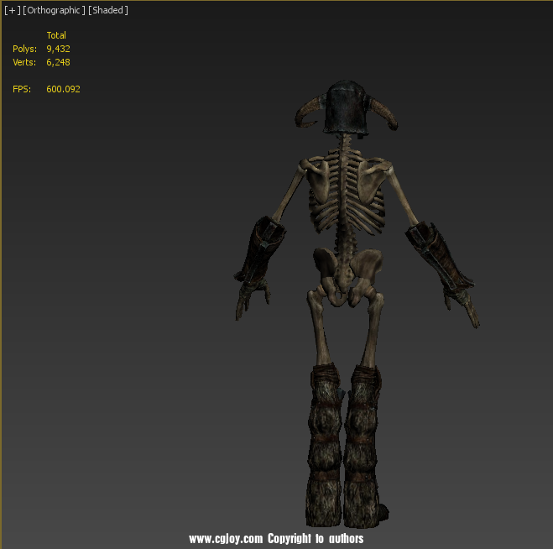Viewport: 553px width, 549px height.
Task: Click the Polys count 9,432
Action: [x=58, y=49]
